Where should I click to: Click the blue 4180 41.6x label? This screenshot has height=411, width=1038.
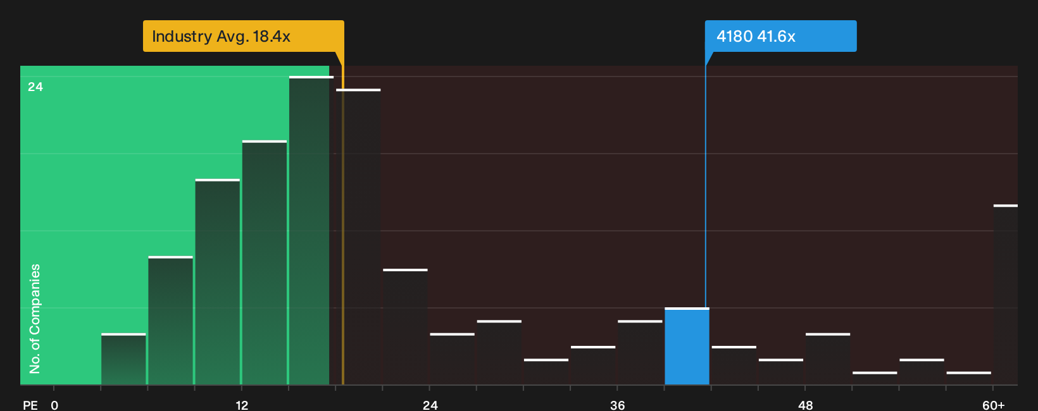(x=780, y=36)
